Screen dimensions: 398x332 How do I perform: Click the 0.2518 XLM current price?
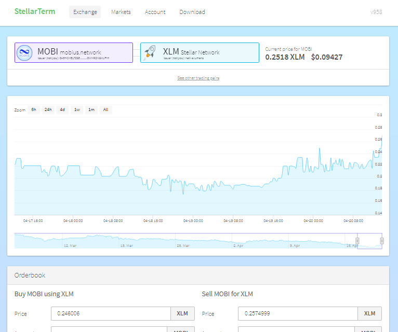pyautogui.click(x=285, y=57)
